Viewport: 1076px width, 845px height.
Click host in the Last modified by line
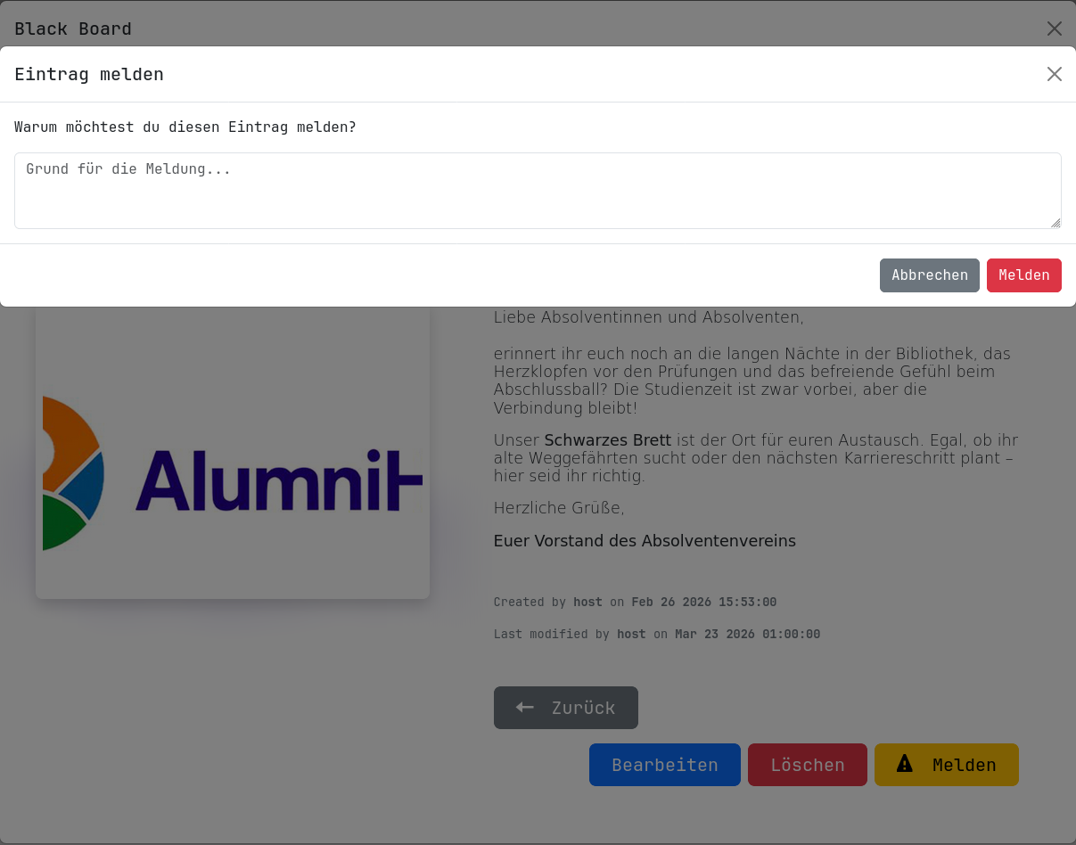pos(631,635)
